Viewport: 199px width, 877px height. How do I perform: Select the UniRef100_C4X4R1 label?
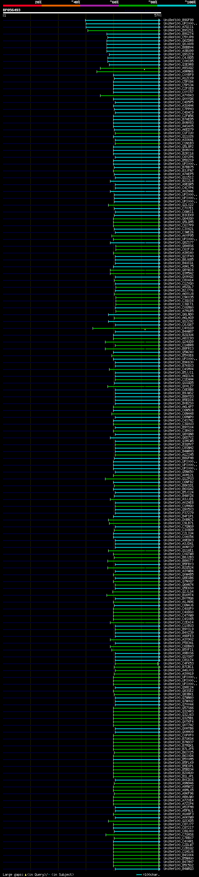pyautogui.click(x=178, y=841)
